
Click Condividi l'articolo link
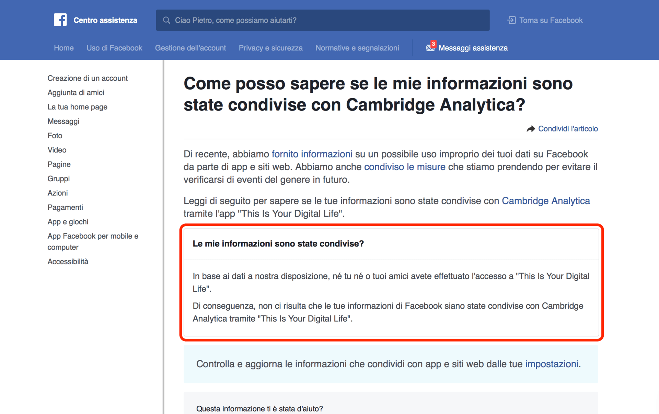(568, 129)
